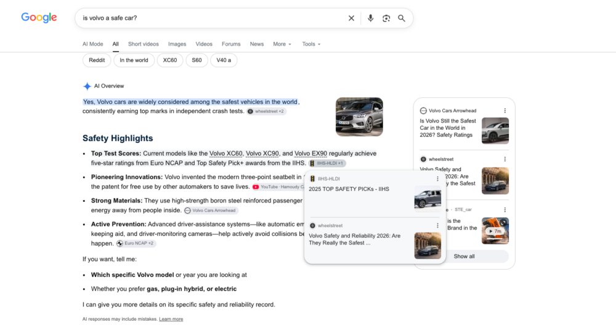The width and height of the screenshot is (616, 325).
Task: Select the S60 refinement chip
Action: point(197,60)
